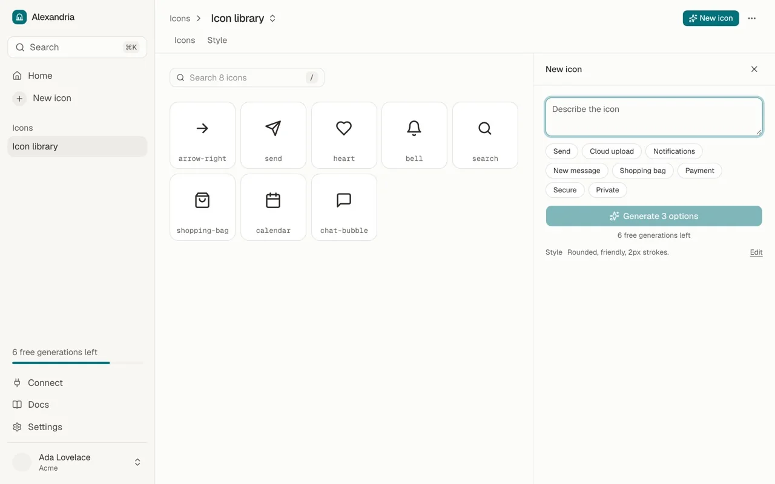Image resolution: width=775 pixels, height=484 pixels.
Task: Open Connect in the sidebar
Action: coord(77,383)
